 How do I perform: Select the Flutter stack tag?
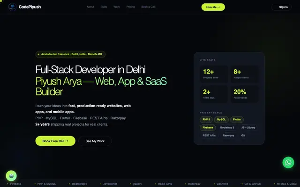[237, 120]
